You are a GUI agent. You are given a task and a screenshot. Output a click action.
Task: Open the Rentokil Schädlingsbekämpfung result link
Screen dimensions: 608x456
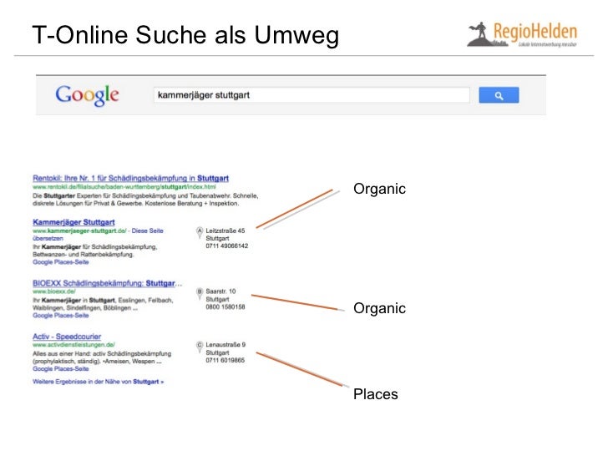(130, 179)
